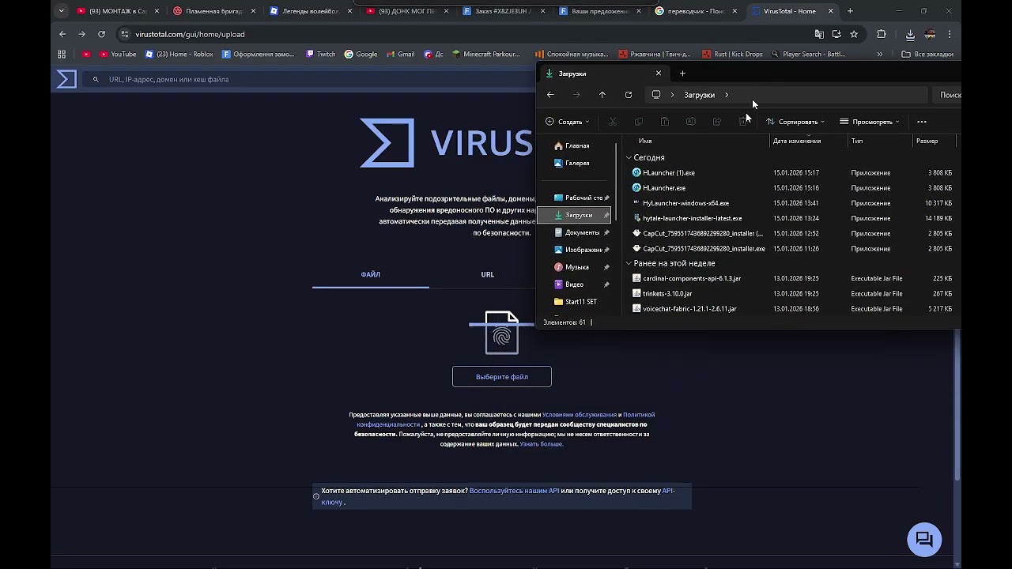The width and height of the screenshot is (1012, 569).
Task: Click the Chrome address bar URL
Action: click(190, 34)
